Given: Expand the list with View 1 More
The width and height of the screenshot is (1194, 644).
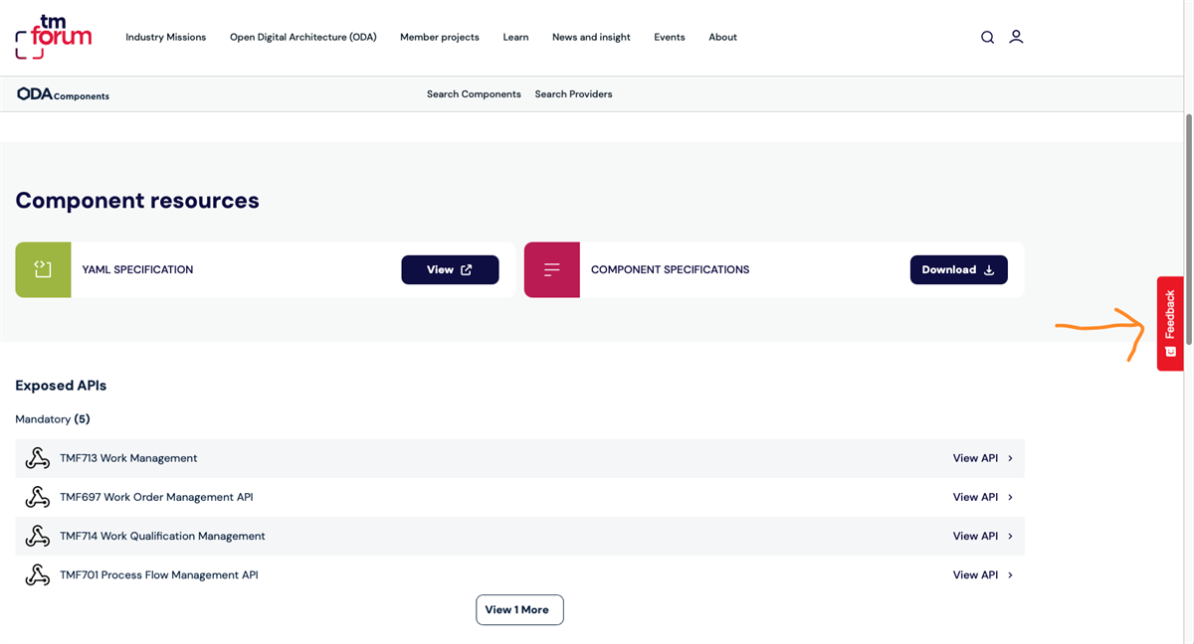Looking at the screenshot, I should (x=519, y=609).
